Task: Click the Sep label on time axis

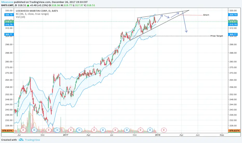Action: tap(222, 135)
